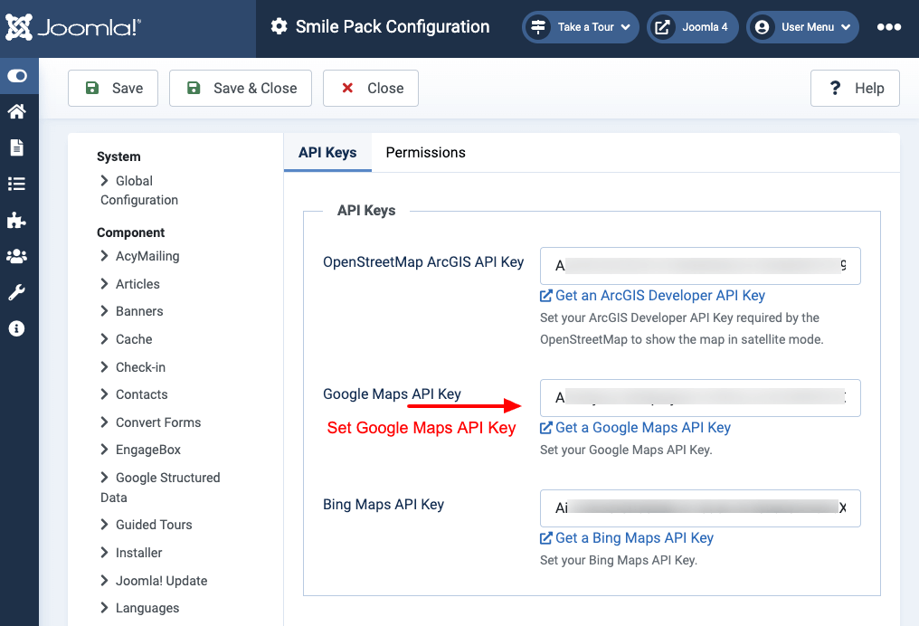Click the Google Maps link's external icon
The image size is (919, 626).
tap(545, 428)
